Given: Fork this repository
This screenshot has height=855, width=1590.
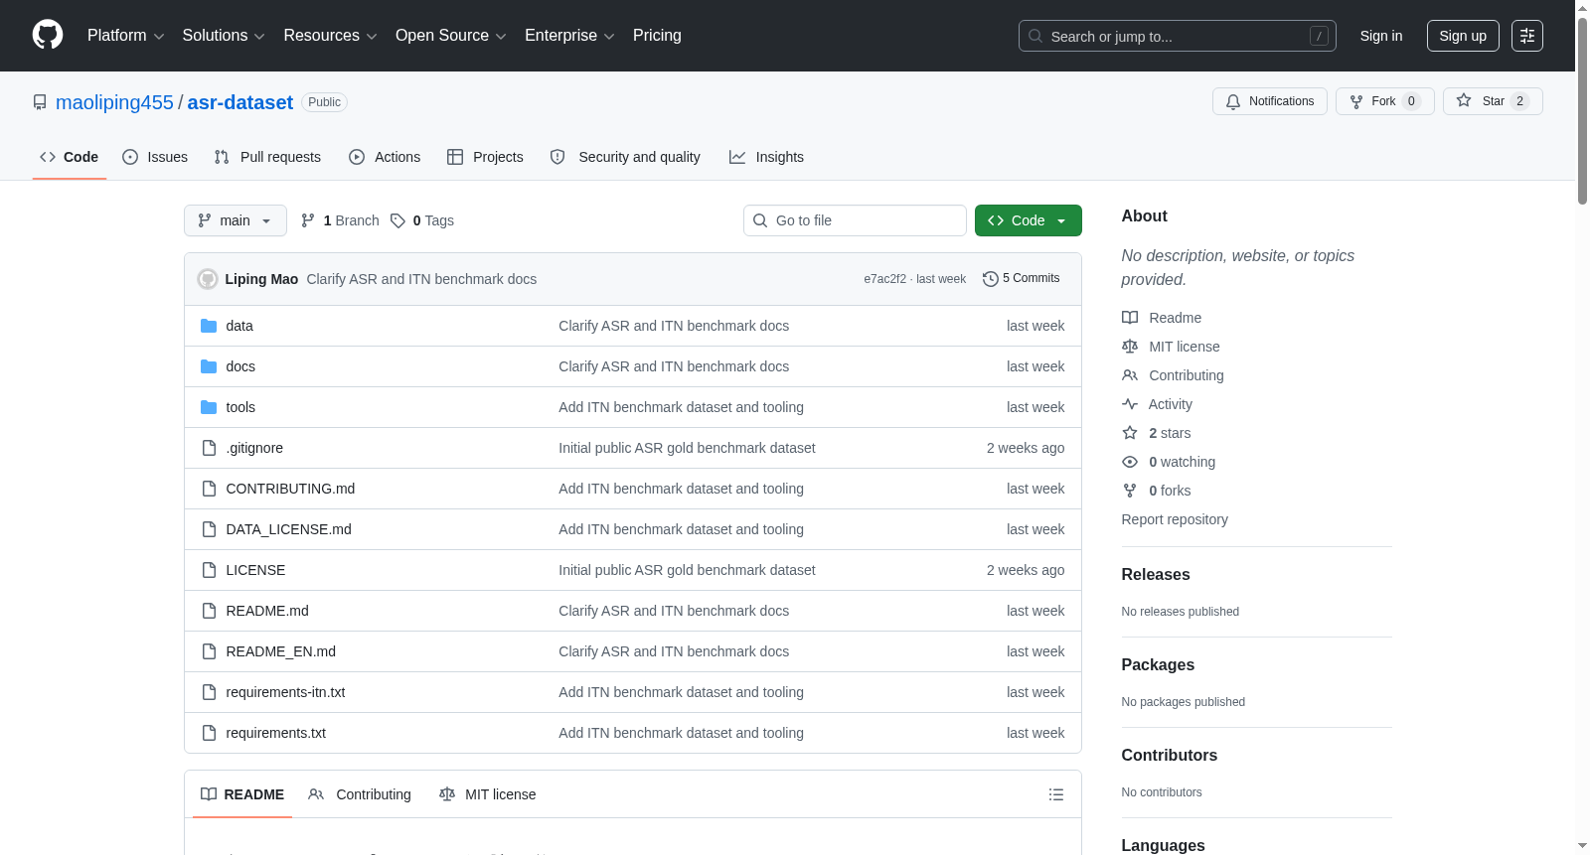Looking at the screenshot, I should [1384, 101].
